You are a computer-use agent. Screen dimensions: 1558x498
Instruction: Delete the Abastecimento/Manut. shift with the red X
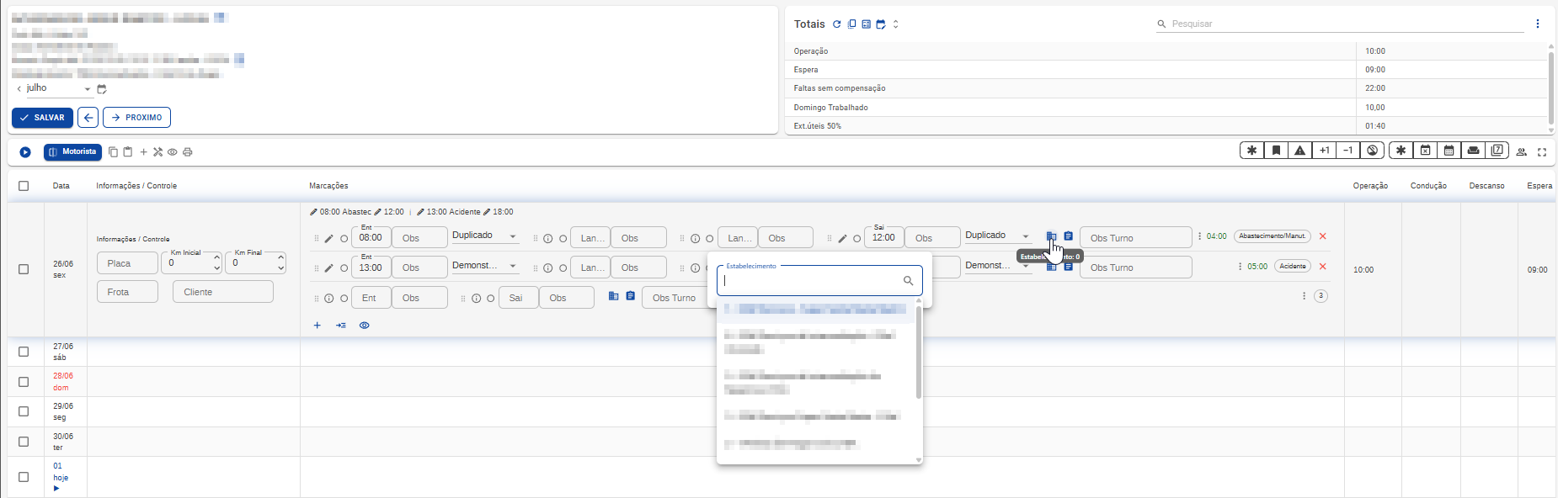coord(1323,236)
